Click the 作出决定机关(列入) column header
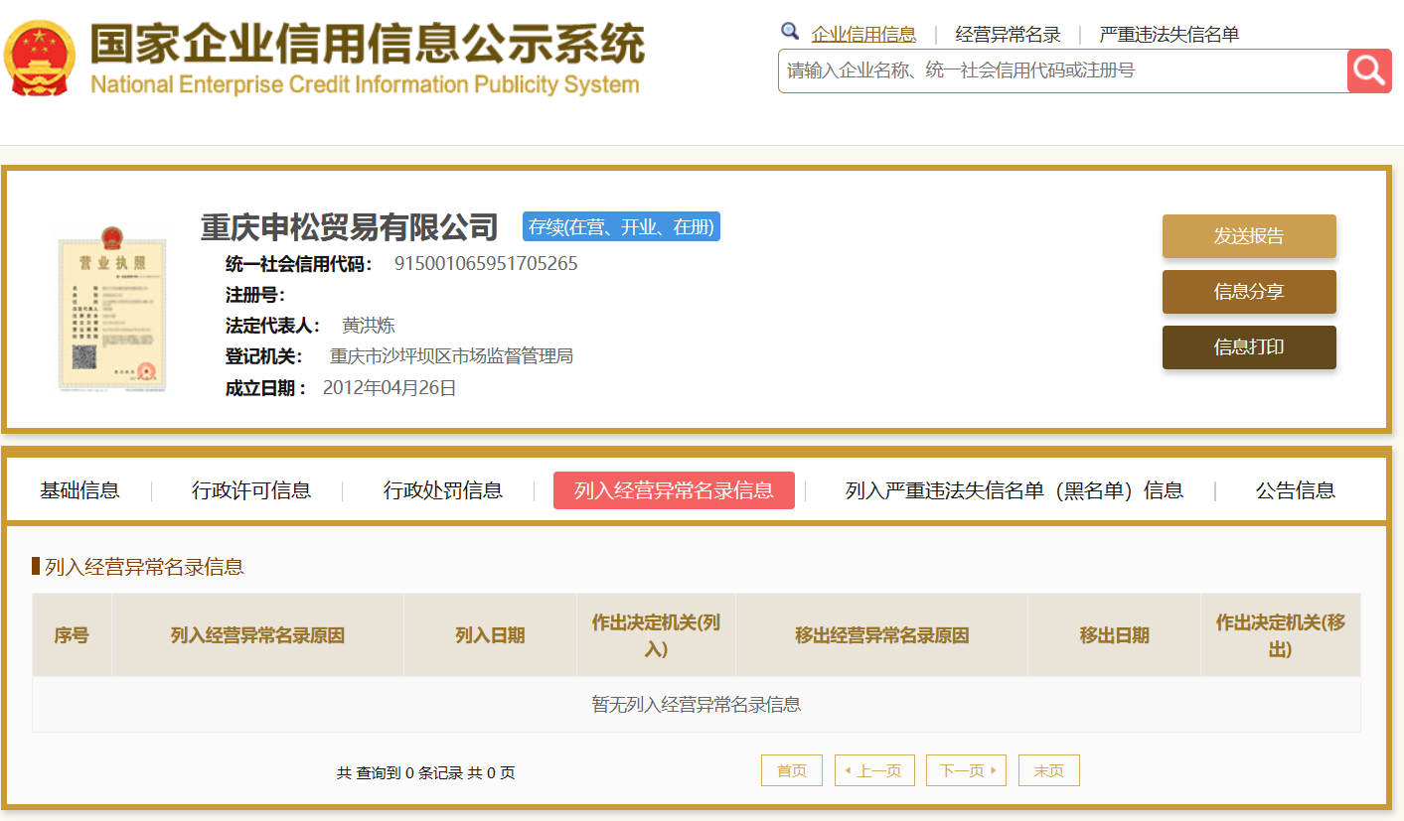This screenshot has width=1404, height=821. point(656,635)
